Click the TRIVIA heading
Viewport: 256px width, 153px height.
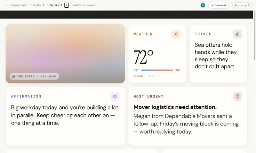203,34
